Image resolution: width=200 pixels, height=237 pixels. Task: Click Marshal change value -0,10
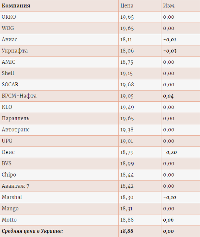(x=170, y=197)
